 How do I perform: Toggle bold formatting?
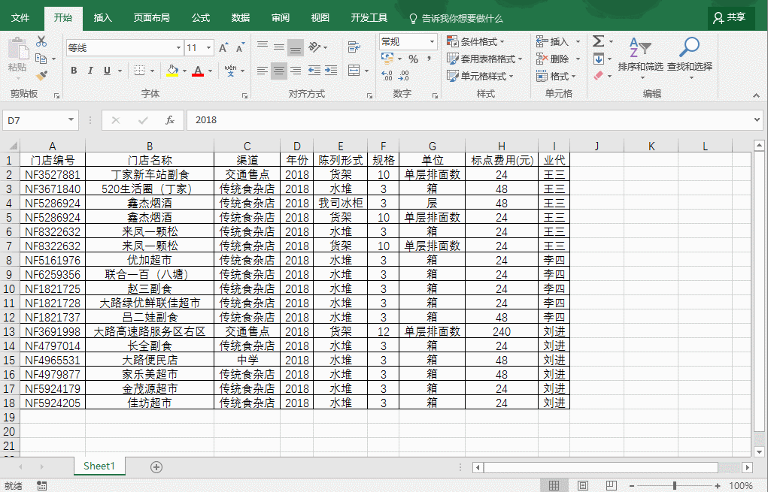tap(74, 71)
